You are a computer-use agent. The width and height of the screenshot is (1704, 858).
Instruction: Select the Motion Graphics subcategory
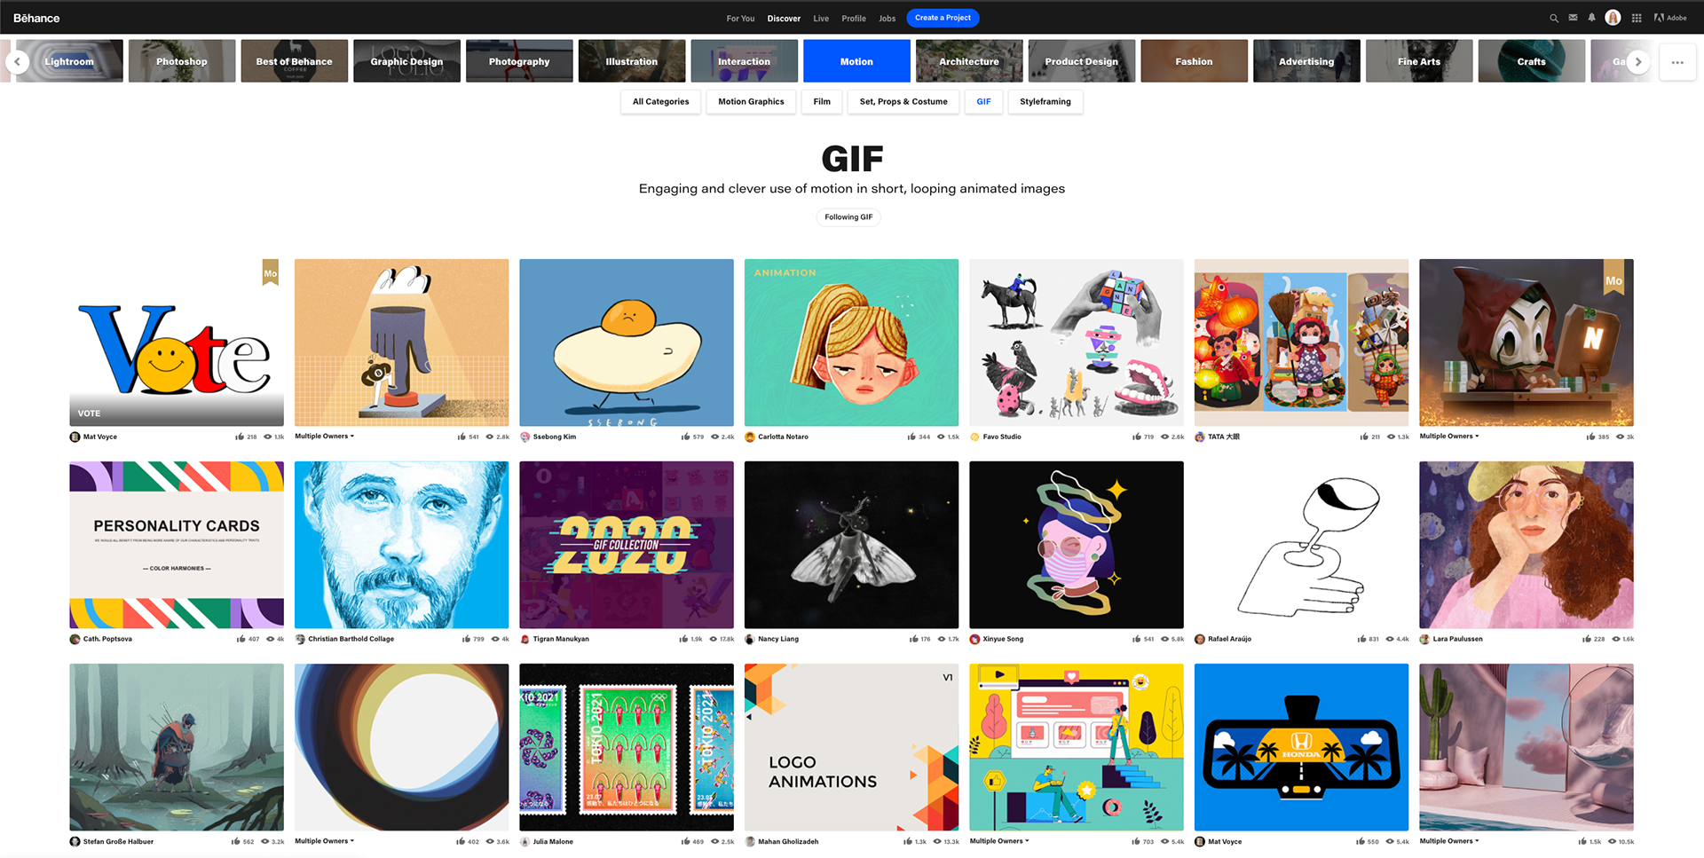(x=751, y=102)
